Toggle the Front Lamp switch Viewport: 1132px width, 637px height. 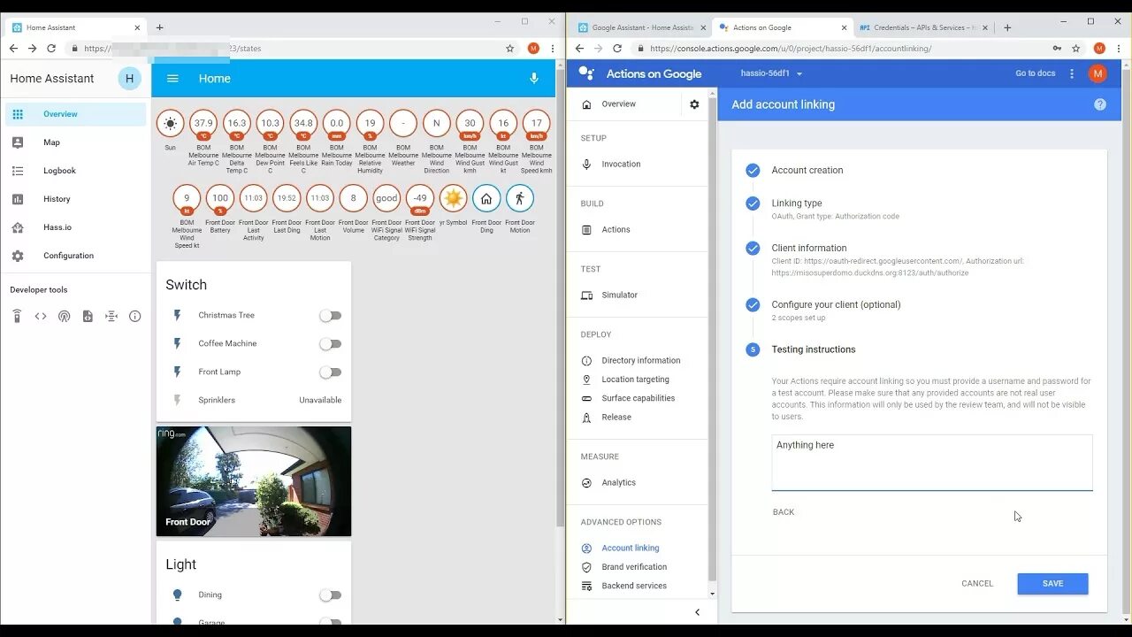pyautogui.click(x=330, y=372)
